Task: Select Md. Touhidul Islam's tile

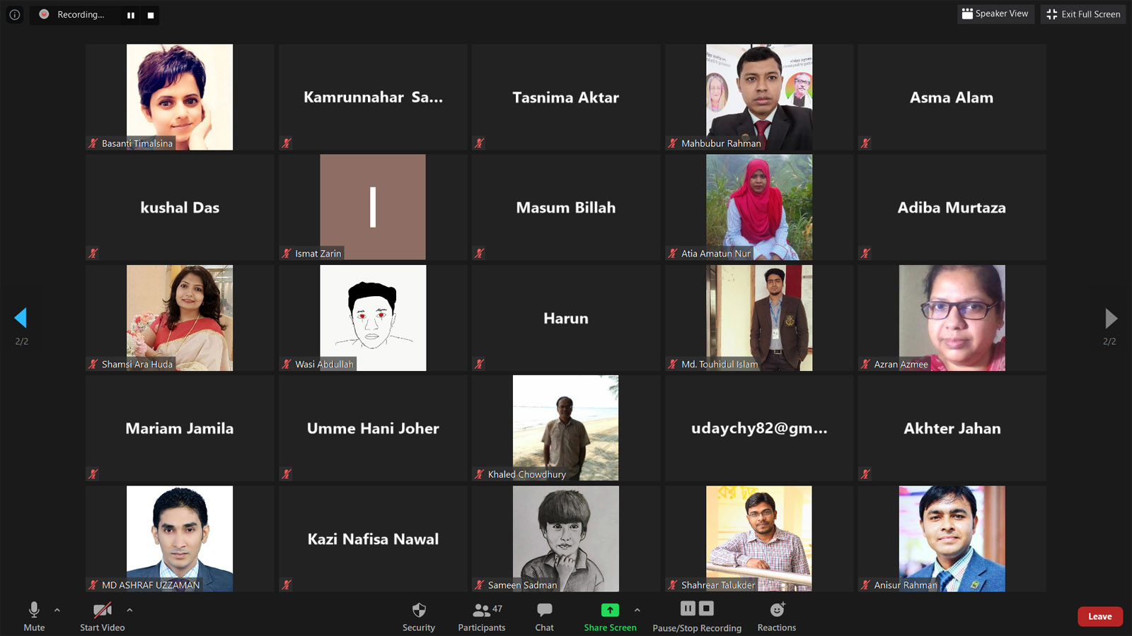Action: (759, 318)
